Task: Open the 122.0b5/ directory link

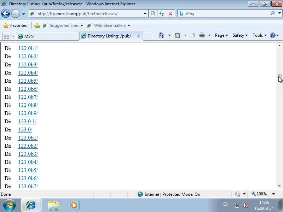Action: click(28, 81)
